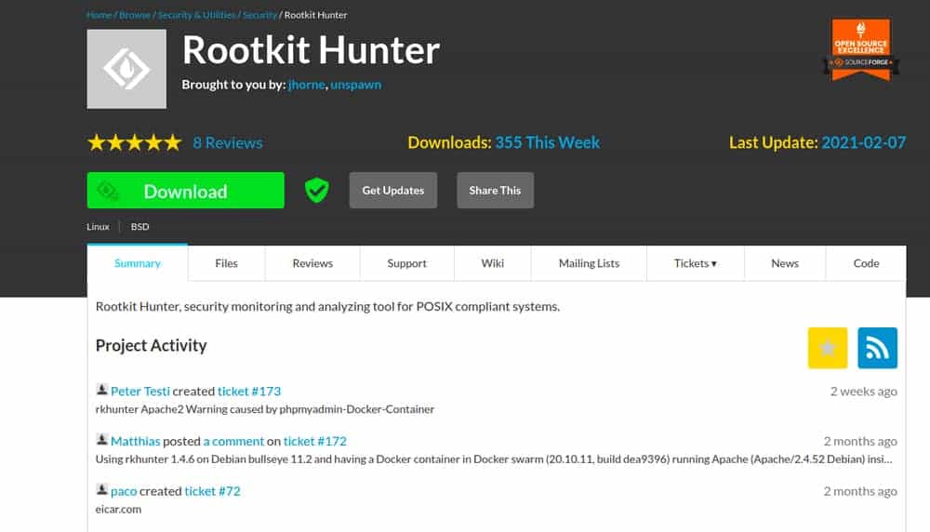Viewport: 930px width, 532px height.
Task: Open the 'a comment' link
Action: pyautogui.click(x=233, y=441)
